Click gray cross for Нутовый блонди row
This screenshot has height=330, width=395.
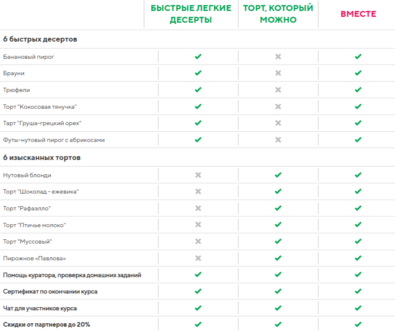(x=198, y=175)
